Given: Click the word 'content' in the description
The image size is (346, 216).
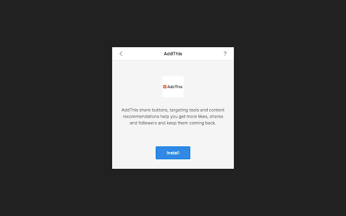Looking at the screenshot, I should pyautogui.click(x=217, y=110).
